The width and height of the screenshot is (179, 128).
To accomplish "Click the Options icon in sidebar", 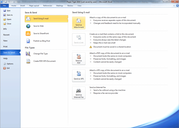I will pos(4,64).
